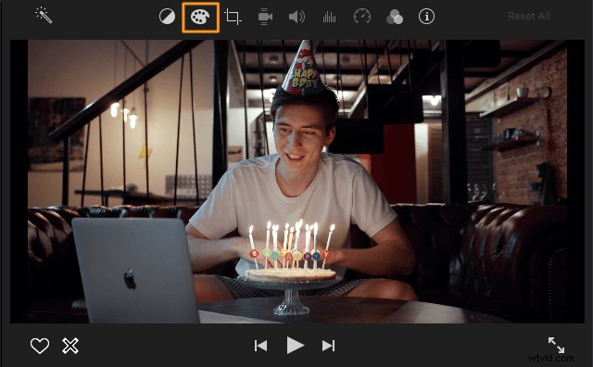Viewport: 593px width, 367px height.
Task: Play the video preview
Action: click(x=295, y=346)
